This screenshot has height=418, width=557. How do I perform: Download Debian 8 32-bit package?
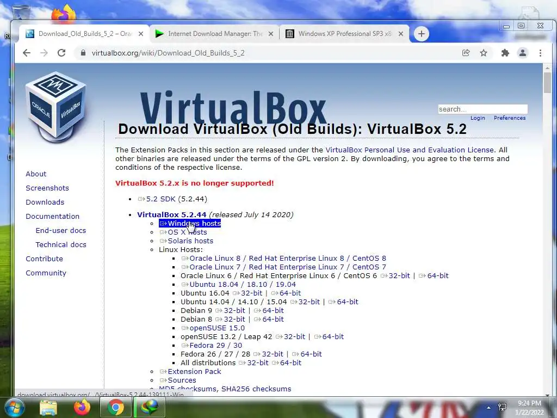pos(230,319)
